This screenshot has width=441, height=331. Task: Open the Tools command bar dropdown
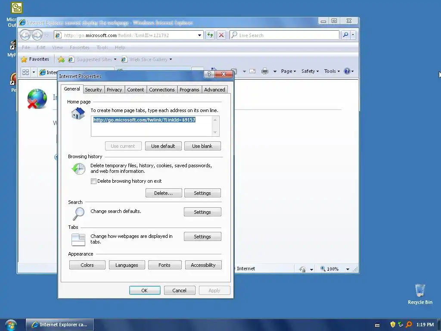pyautogui.click(x=332, y=71)
